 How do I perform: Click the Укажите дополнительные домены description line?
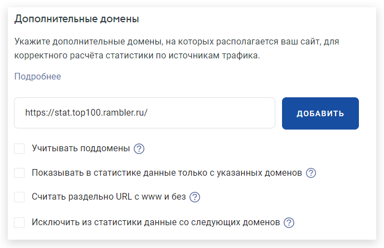pyautogui.click(x=177, y=42)
